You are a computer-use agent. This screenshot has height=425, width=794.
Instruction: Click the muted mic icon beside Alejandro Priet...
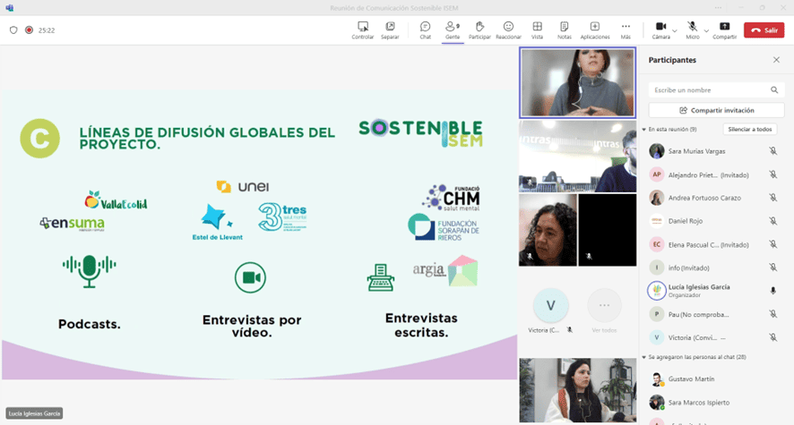pyautogui.click(x=773, y=174)
